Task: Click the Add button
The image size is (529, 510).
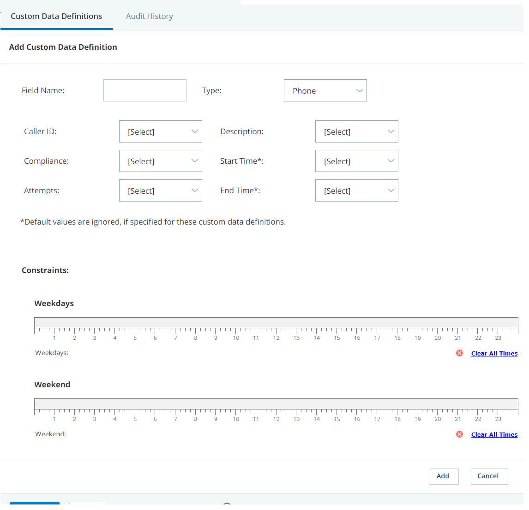Action: click(x=444, y=476)
